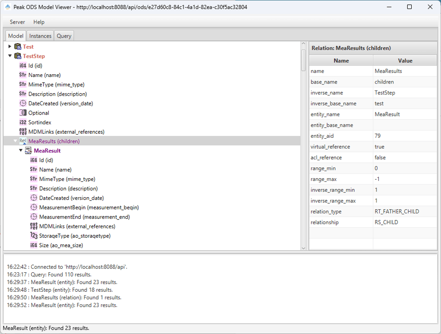Click the Str icon beside MimeType under TestStep
The width and height of the screenshot is (441, 334).
pyautogui.click(x=23, y=84)
